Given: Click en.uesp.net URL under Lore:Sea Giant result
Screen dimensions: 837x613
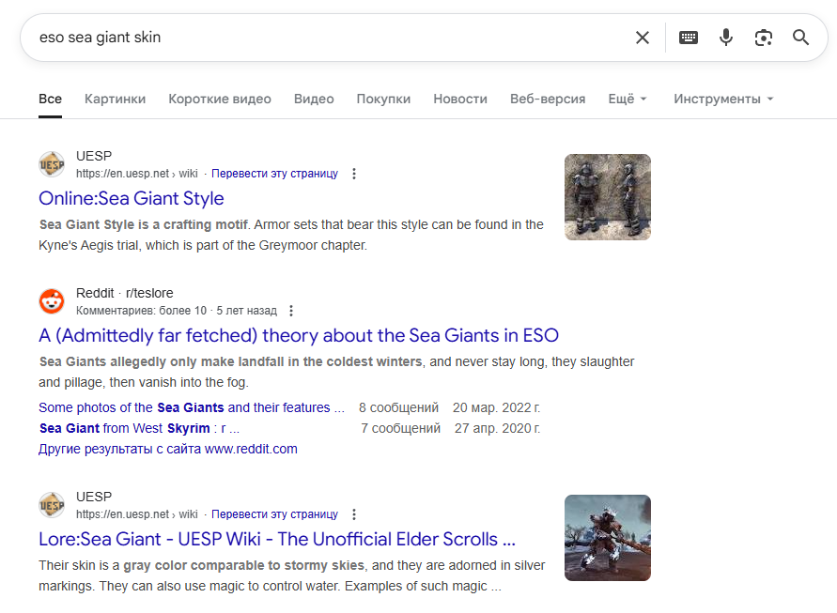Looking at the screenshot, I should 136,514.
